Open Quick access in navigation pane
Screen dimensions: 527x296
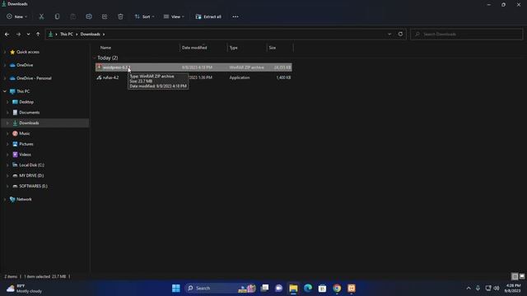27,52
